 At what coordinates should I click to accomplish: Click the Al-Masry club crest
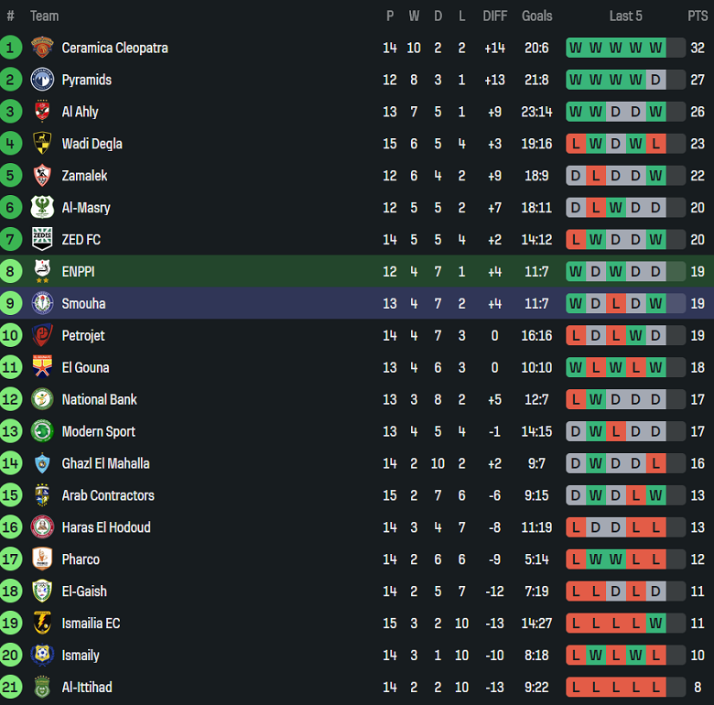[x=42, y=208]
